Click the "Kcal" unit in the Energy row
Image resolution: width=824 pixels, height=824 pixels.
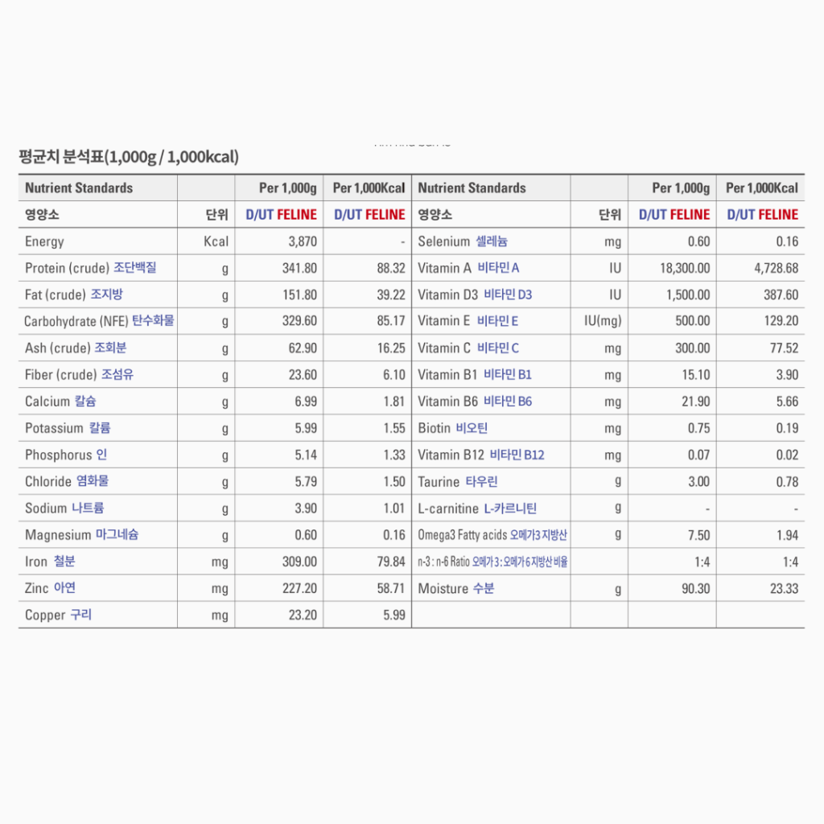[216, 241]
